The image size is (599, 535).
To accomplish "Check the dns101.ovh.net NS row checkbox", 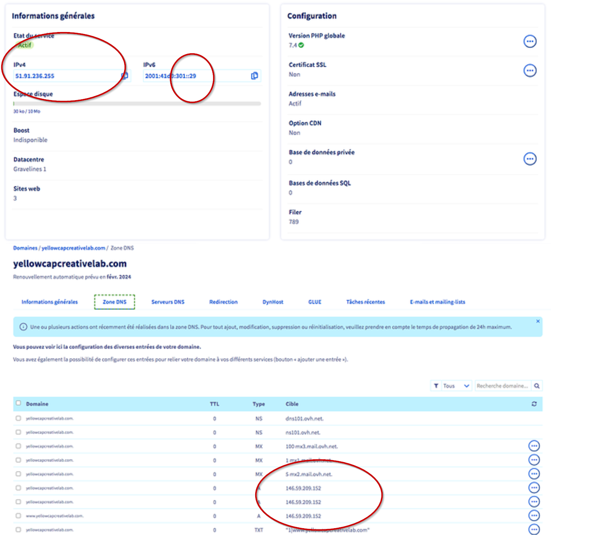I will click(x=18, y=418).
